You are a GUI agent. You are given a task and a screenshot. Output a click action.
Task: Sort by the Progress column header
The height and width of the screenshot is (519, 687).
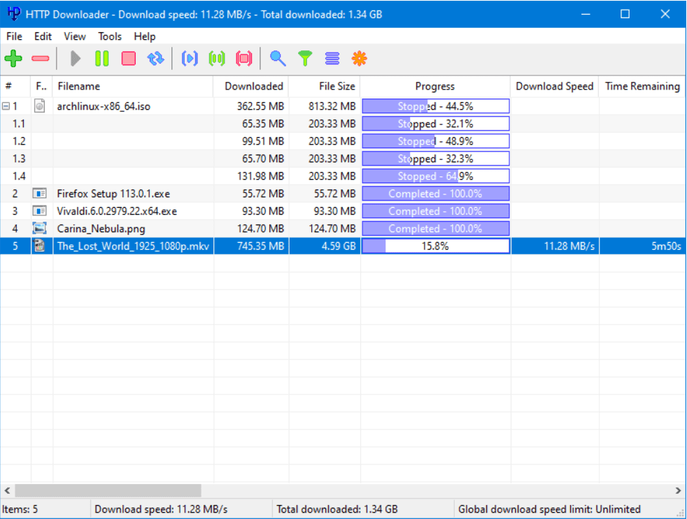tap(435, 86)
